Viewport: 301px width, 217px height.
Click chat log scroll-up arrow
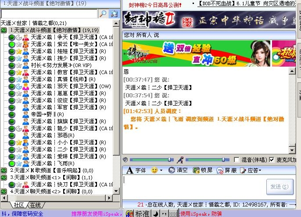click(292, 71)
